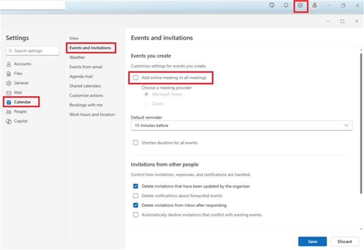Open Events from email settings
The image size is (364, 250).
click(86, 67)
